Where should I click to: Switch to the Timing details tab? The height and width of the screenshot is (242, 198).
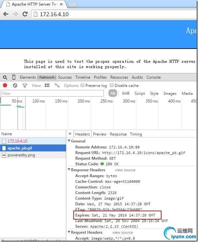pos(136,134)
